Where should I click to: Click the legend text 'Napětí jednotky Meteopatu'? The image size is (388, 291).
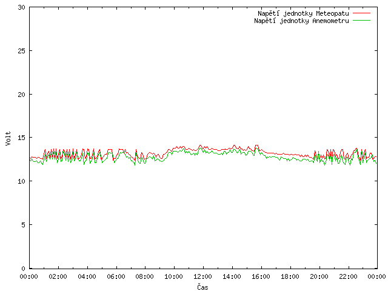click(303, 13)
